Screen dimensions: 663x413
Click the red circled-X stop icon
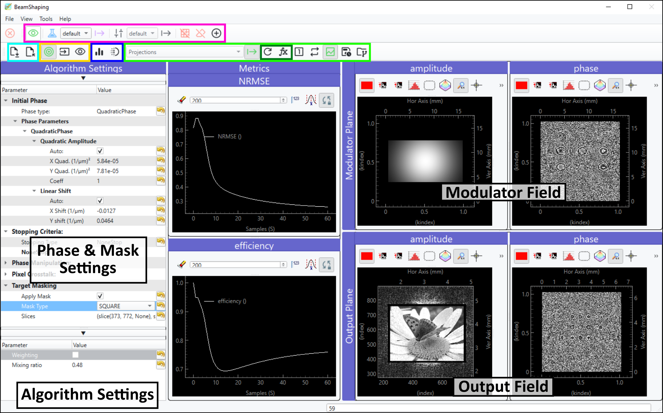pyautogui.click(x=10, y=33)
